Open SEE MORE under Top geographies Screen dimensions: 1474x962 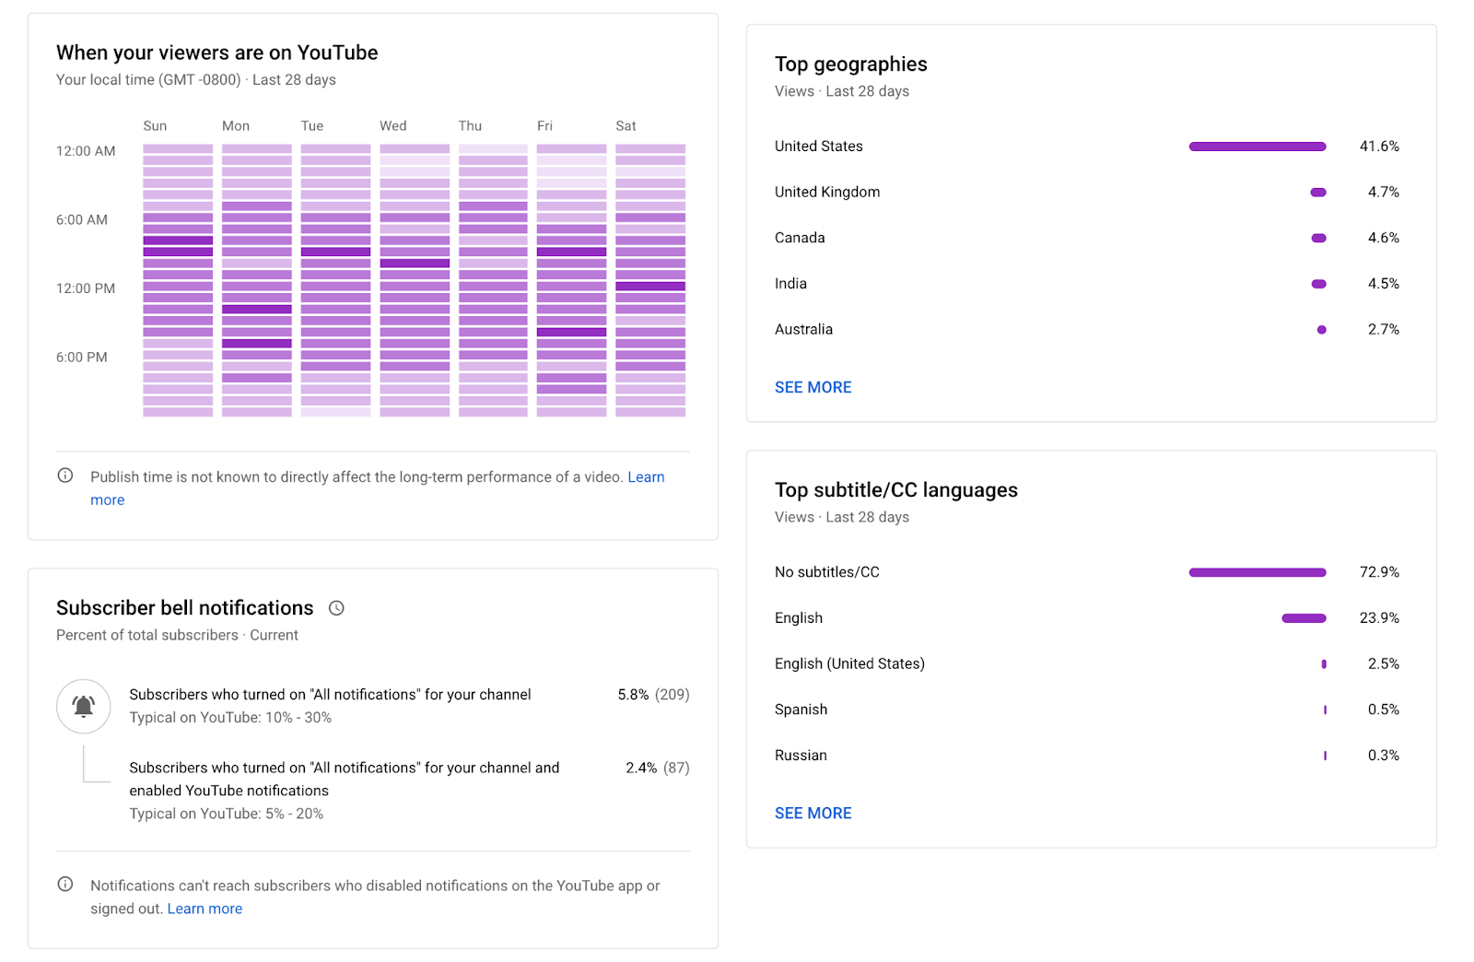click(813, 387)
